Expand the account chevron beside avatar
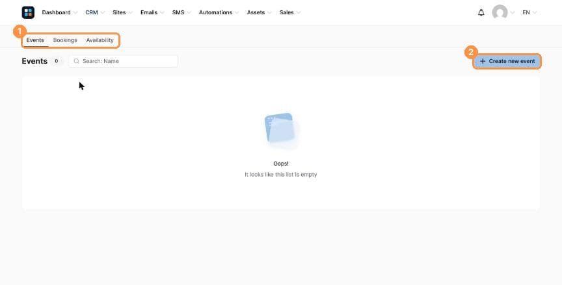Image resolution: width=562 pixels, height=285 pixels. [512, 13]
